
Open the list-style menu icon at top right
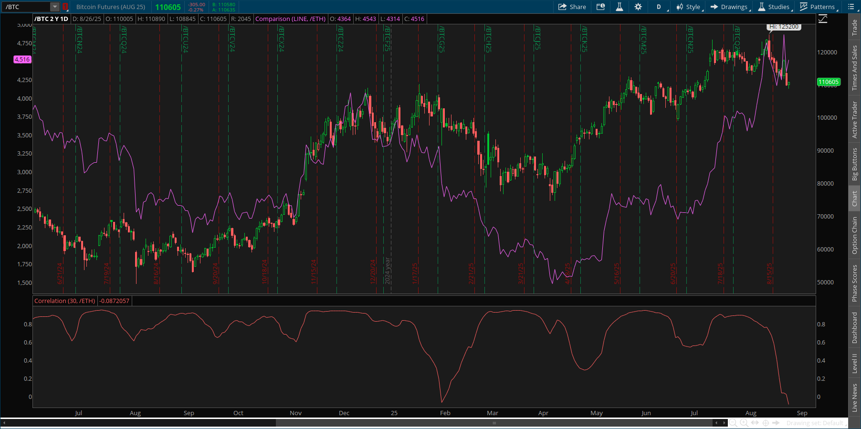pyautogui.click(x=851, y=7)
